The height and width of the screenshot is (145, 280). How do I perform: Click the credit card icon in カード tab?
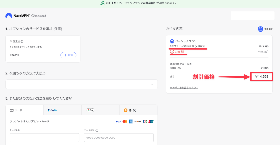(x=11, y=110)
